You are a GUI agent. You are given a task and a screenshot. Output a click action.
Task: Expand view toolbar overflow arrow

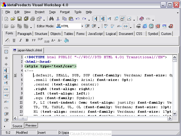pos(134,20)
